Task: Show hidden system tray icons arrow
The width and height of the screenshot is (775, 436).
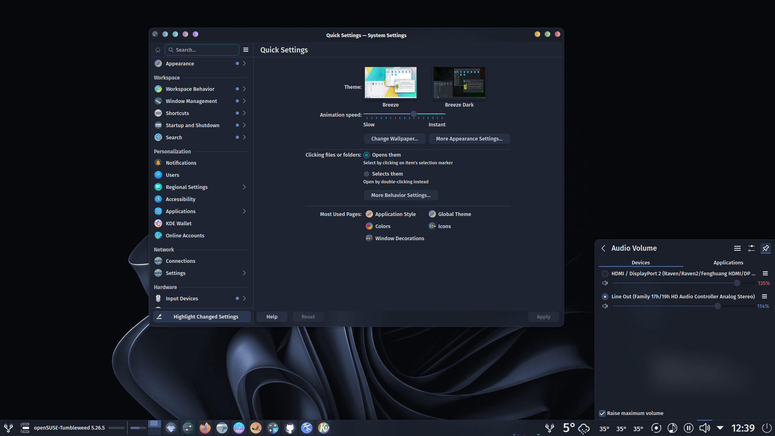Action: tap(720, 428)
